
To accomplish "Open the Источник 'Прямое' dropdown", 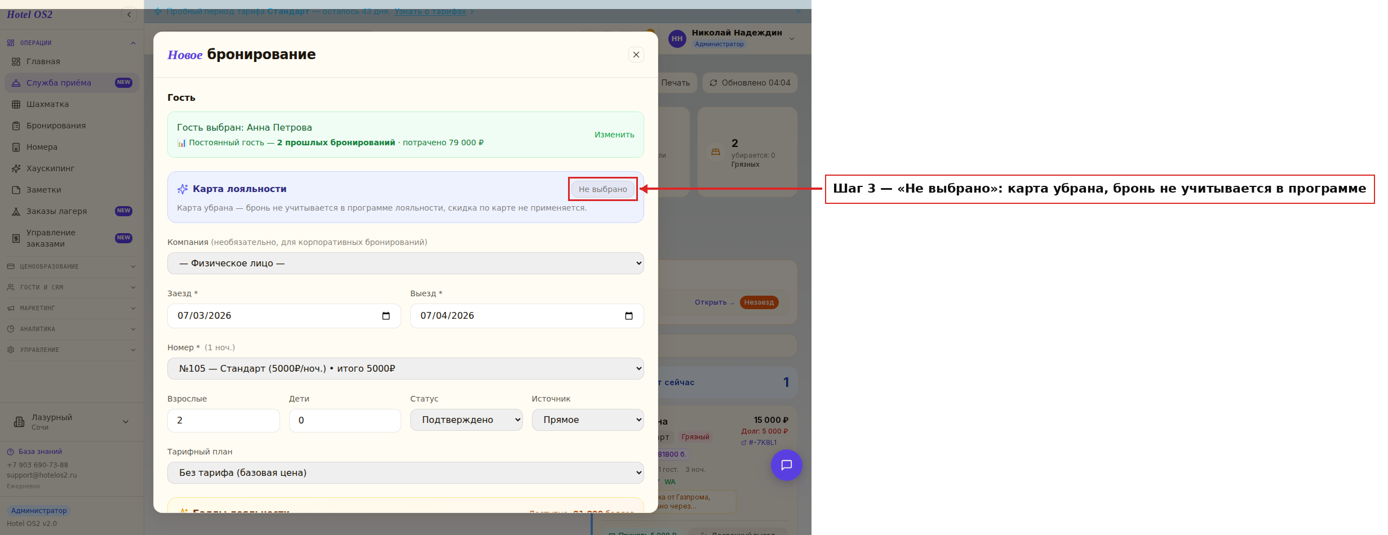I will click(x=587, y=420).
